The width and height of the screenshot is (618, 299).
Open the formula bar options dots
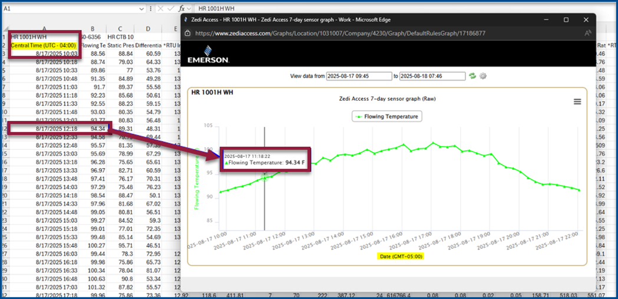151,8
